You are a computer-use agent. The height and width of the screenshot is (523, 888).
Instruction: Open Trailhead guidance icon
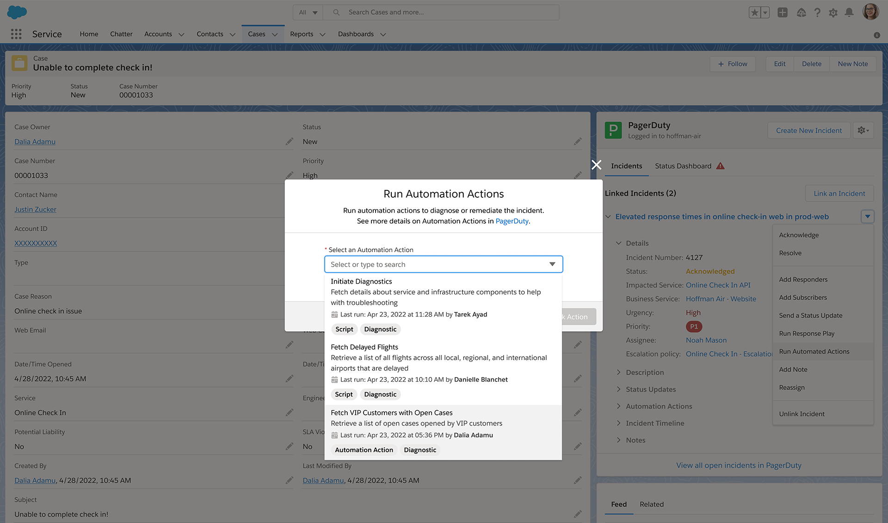point(802,12)
